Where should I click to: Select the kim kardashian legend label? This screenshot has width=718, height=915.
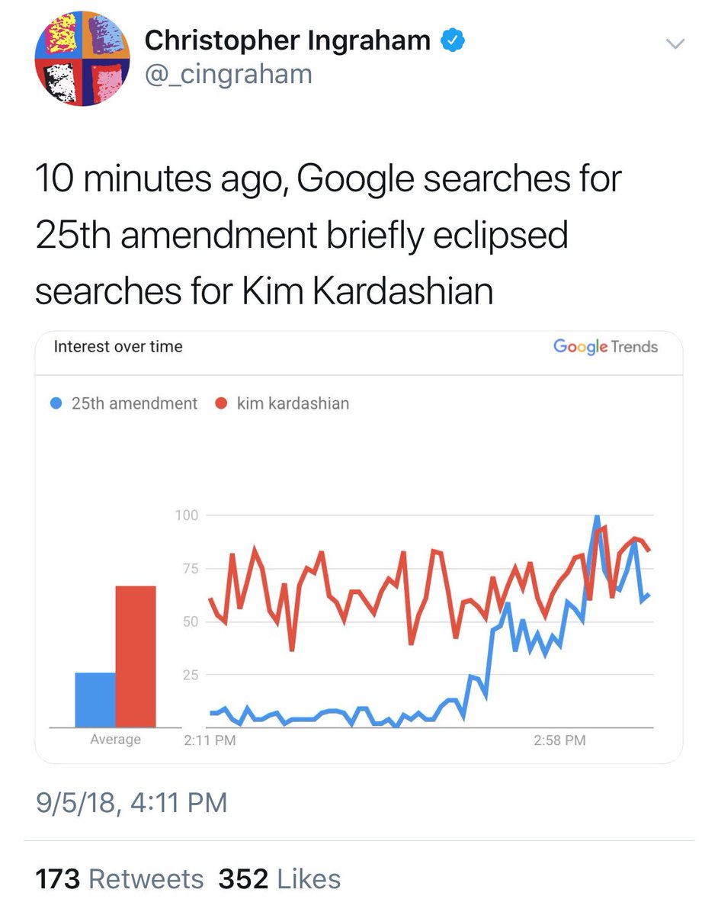[293, 404]
